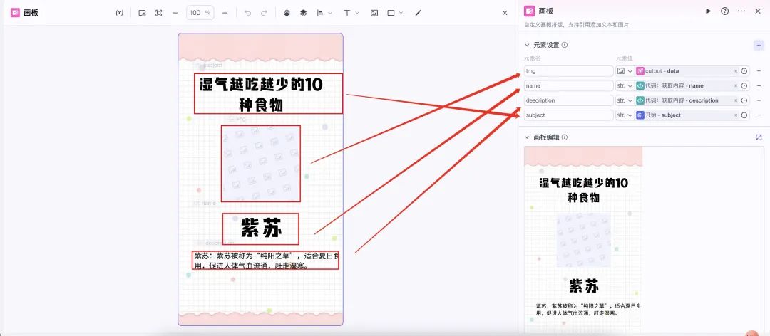Viewport: 770px width, 336px height.
Task: Select the 紫苏 description paragraph on canvas
Action: click(x=266, y=261)
